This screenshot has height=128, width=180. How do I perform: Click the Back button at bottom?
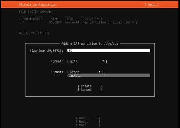click(x=88, y=125)
